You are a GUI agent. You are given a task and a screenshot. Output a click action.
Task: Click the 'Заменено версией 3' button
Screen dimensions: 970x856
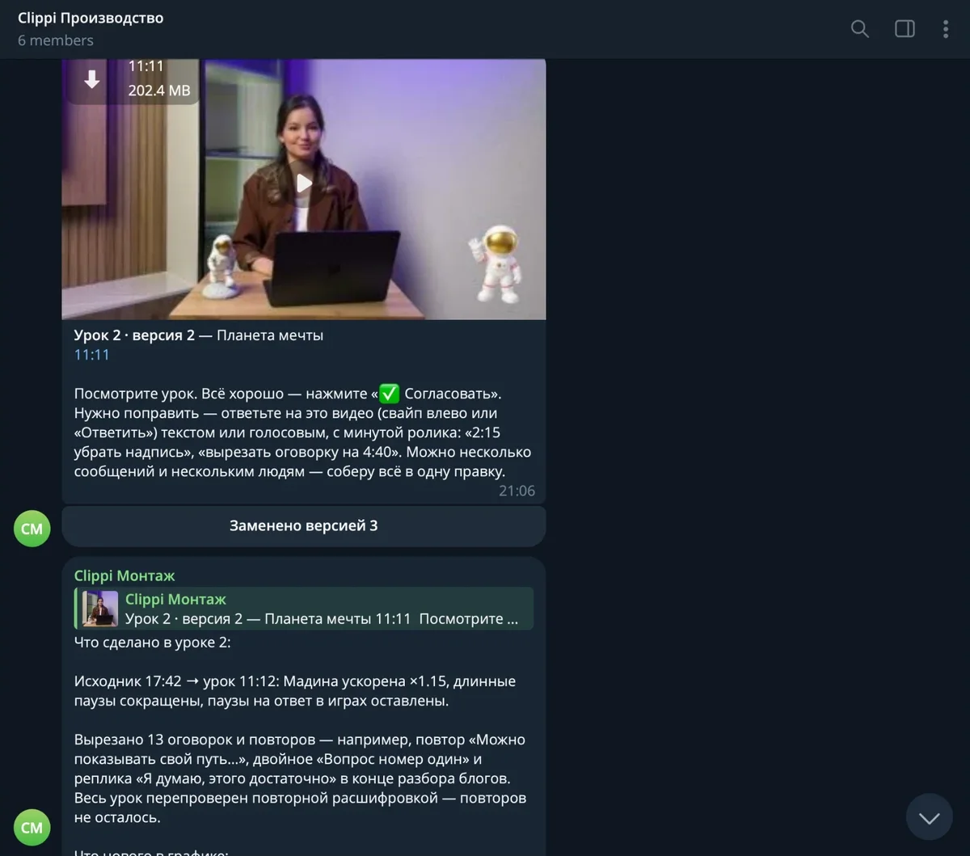[x=303, y=525]
